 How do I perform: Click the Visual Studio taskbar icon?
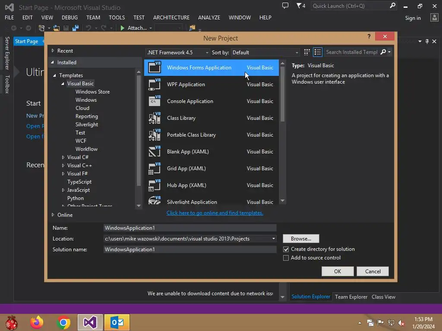(x=90, y=322)
